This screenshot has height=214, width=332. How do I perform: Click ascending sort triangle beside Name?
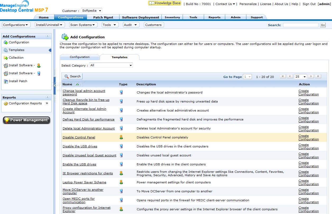tap(77, 84)
